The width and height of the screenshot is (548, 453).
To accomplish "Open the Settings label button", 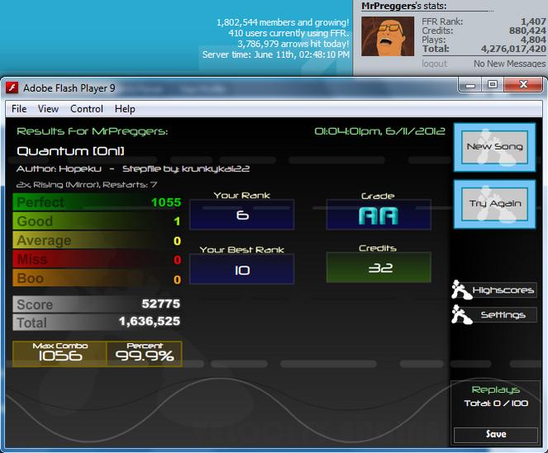I will coord(503,315).
